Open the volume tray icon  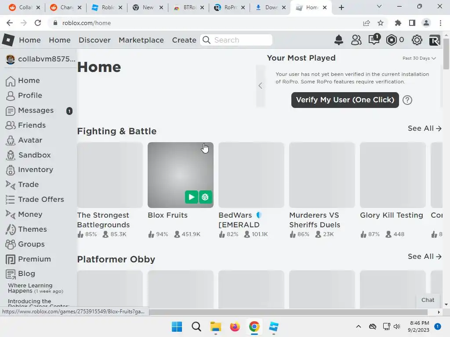[x=397, y=326]
